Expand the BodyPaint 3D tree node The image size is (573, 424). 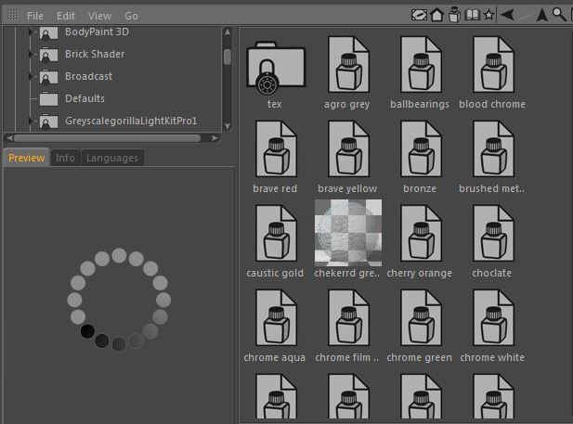[31, 32]
